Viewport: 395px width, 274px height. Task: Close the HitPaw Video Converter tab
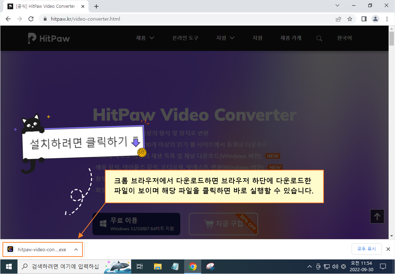83,6
